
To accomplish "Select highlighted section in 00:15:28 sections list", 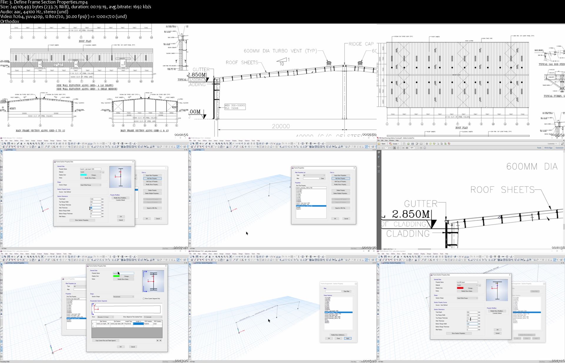I will [x=338, y=312].
